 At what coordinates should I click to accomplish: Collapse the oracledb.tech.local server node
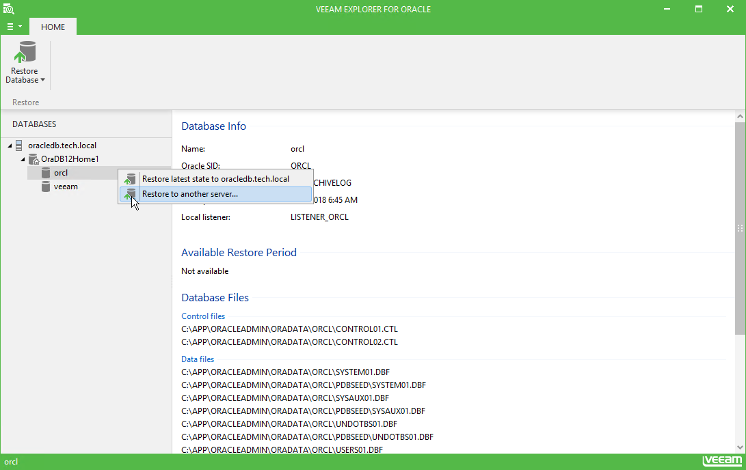click(10, 146)
